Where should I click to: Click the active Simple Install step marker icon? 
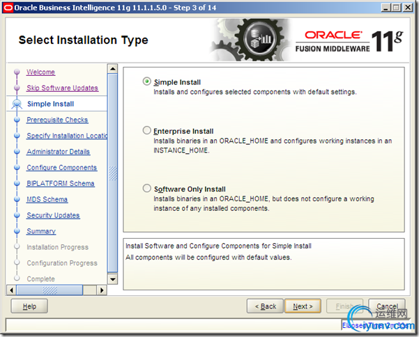pyautogui.click(x=17, y=104)
